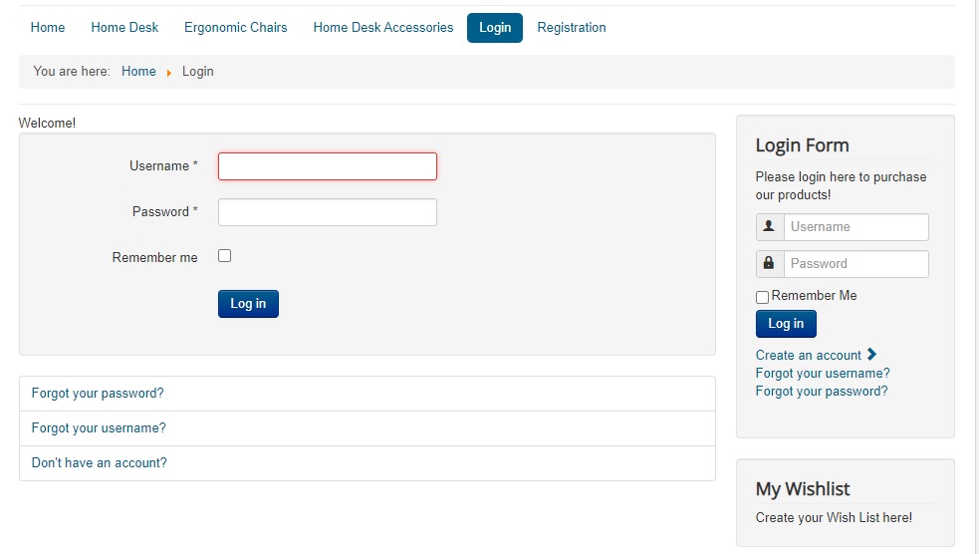
Task: Click the orange breadcrumb arrow separator
Action: pos(169,72)
